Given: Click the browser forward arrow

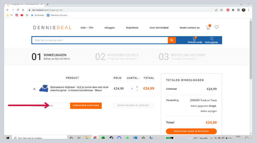Looking at the screenshot, I should (13, 10).
